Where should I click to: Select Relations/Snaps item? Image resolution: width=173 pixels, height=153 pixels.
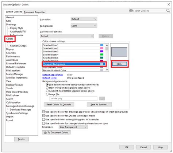(x=18, y=46)
